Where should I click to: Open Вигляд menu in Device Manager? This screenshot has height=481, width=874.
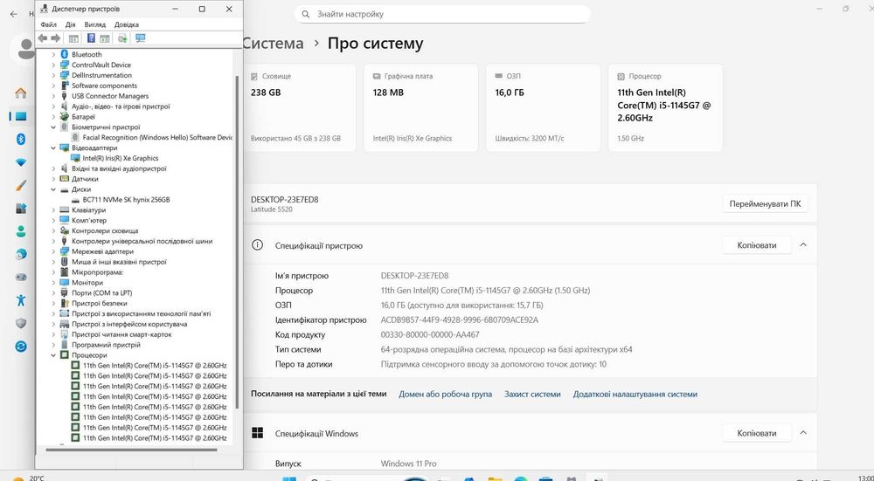(x=94, y=24)
